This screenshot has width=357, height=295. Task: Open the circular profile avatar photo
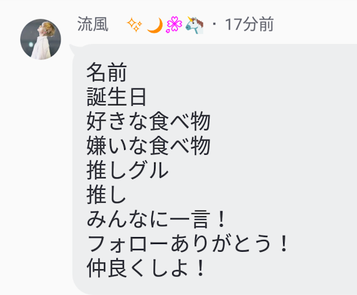pos(40,39)
